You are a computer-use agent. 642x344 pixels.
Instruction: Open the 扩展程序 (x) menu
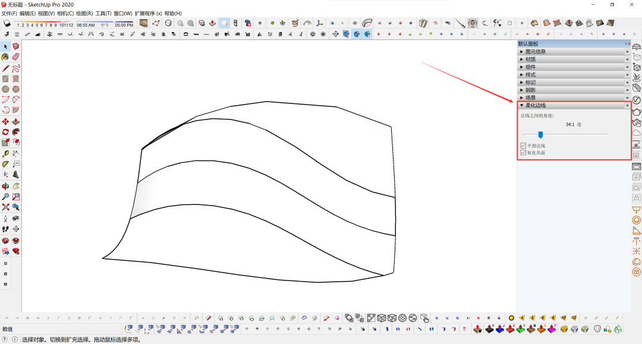tap(148, 13)
